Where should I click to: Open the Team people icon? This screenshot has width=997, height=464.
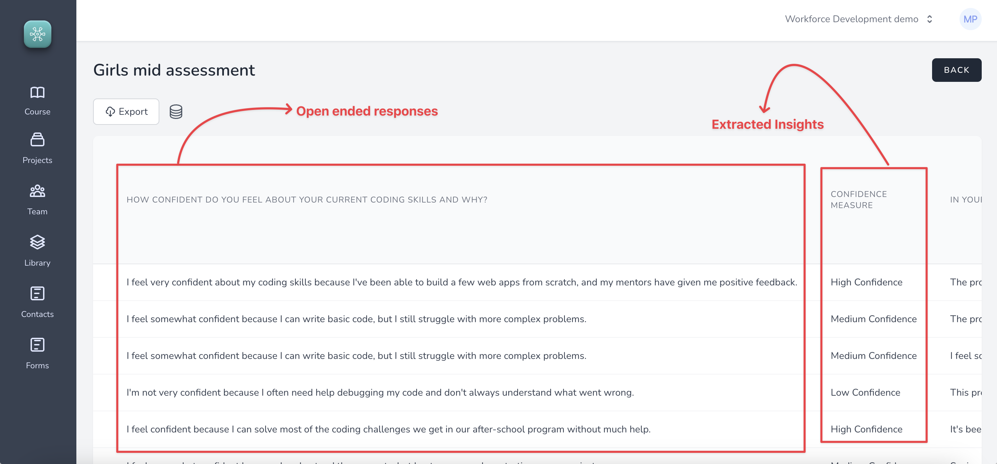click(x=37, y=191)
